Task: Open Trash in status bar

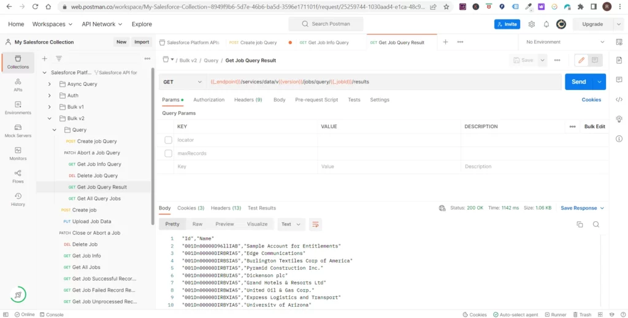Action: click(582, 315)
